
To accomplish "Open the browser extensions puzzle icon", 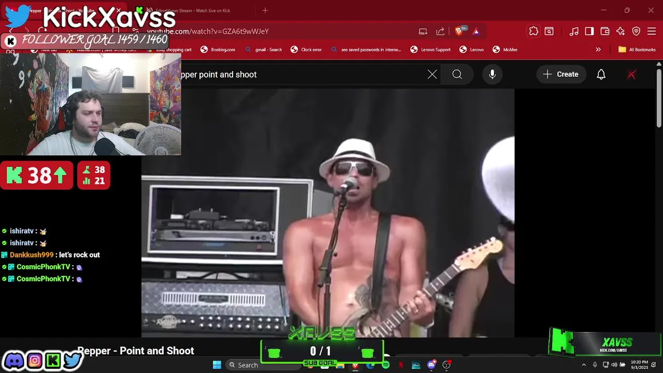I will 534,31.
